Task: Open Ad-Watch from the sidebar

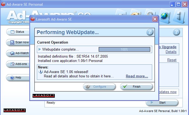Action: [18, 53]
